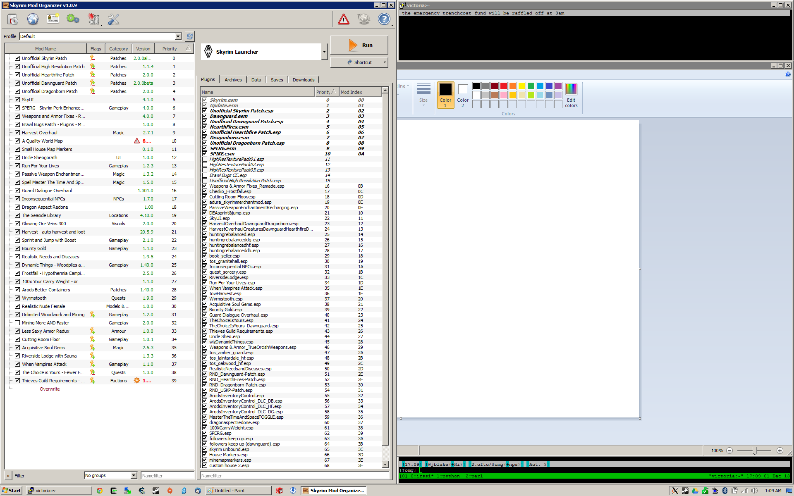Click the Paint zoom out minus icon
The height and width of the screenshot is (496, 794).
(729, 451)
